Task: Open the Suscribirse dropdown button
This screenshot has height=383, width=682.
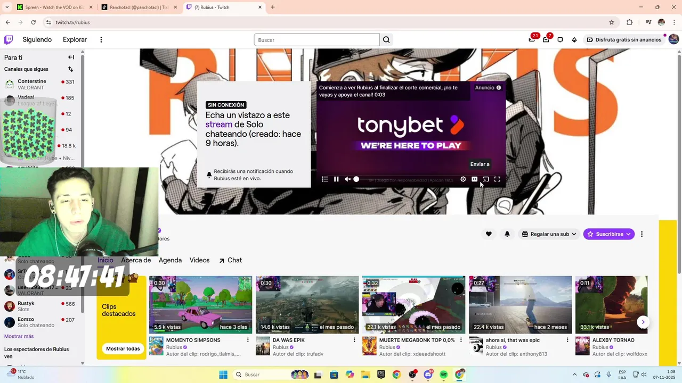Action: [x=609, y=234]
